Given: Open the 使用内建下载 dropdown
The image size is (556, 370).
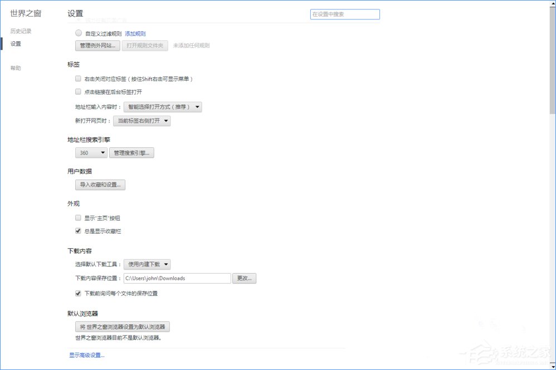Looking at the screenshot, I should tap(147, 264).
